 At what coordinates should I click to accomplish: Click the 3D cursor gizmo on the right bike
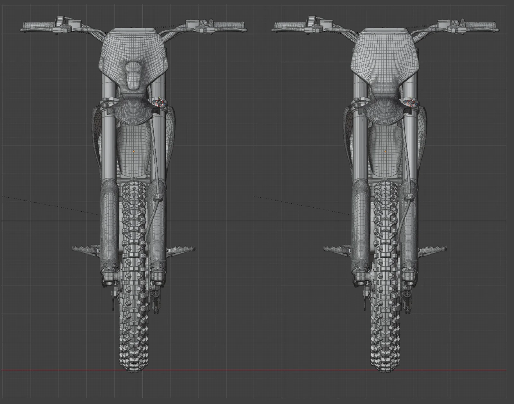click(410, 103)
